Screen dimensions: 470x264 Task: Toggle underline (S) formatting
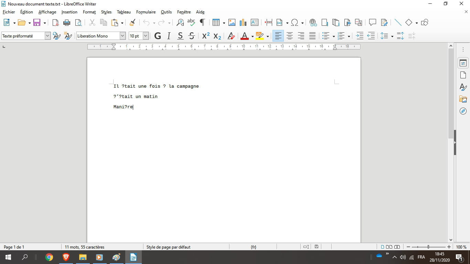pos(180,36)
